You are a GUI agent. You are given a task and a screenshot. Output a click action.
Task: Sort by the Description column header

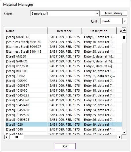[x=99, y=31]
